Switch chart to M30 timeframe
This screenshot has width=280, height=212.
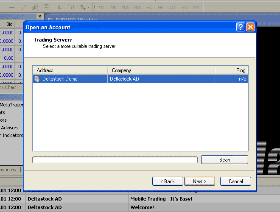tap(137, 8)
